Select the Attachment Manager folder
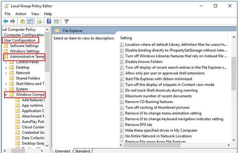This screenshot has height=153, width=238. coord(33,116)
